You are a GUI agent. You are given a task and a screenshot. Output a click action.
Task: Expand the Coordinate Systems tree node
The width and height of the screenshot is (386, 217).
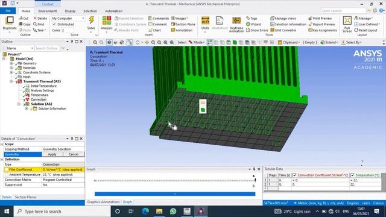tap(11, 72)
